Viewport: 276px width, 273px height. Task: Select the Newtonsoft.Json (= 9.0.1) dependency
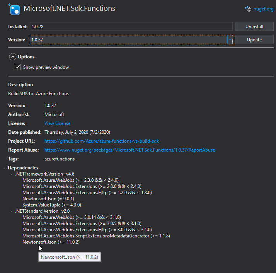click(x=48, y=199)
